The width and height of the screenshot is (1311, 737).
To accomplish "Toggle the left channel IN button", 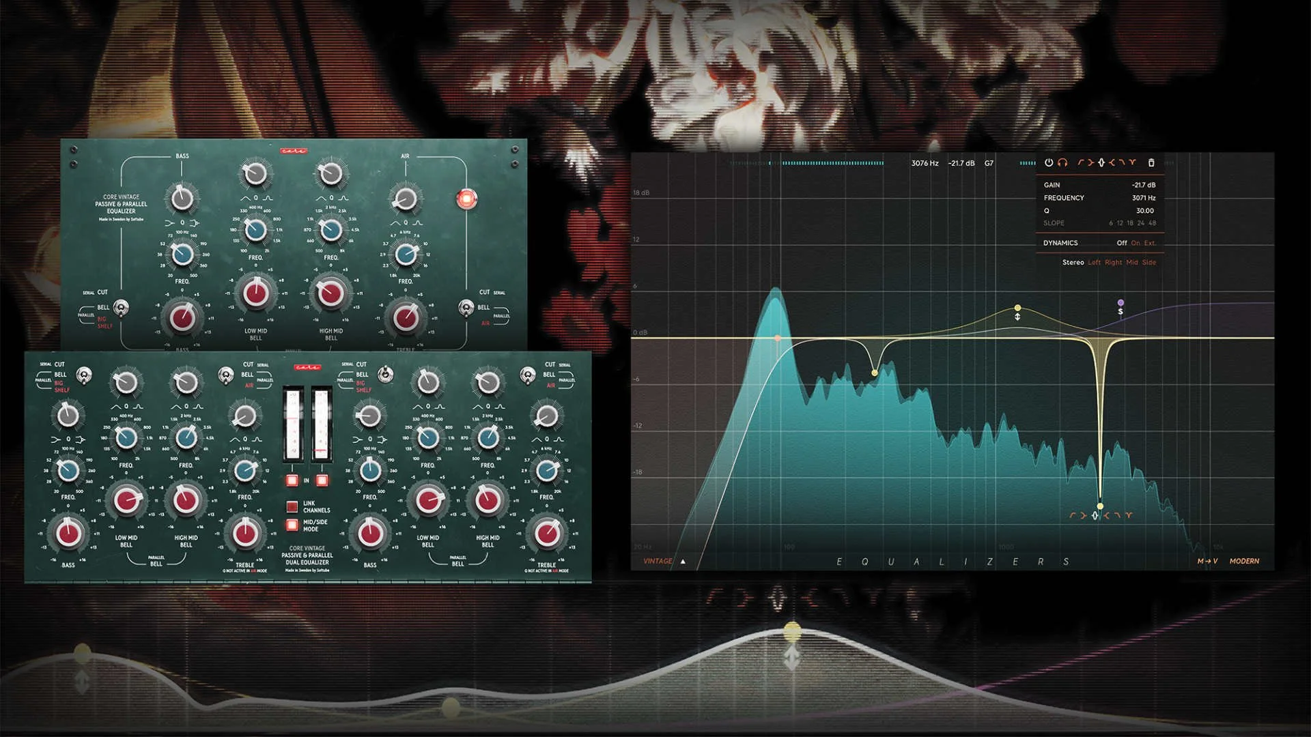I will click(292, 480).
